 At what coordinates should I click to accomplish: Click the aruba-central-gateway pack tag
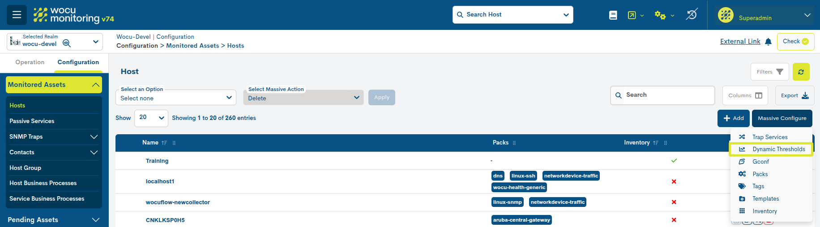(x=521, y=220)
